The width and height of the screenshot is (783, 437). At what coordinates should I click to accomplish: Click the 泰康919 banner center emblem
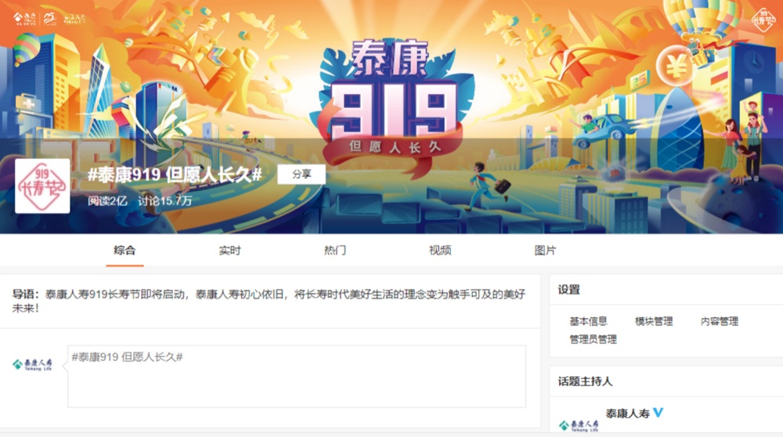394,105
